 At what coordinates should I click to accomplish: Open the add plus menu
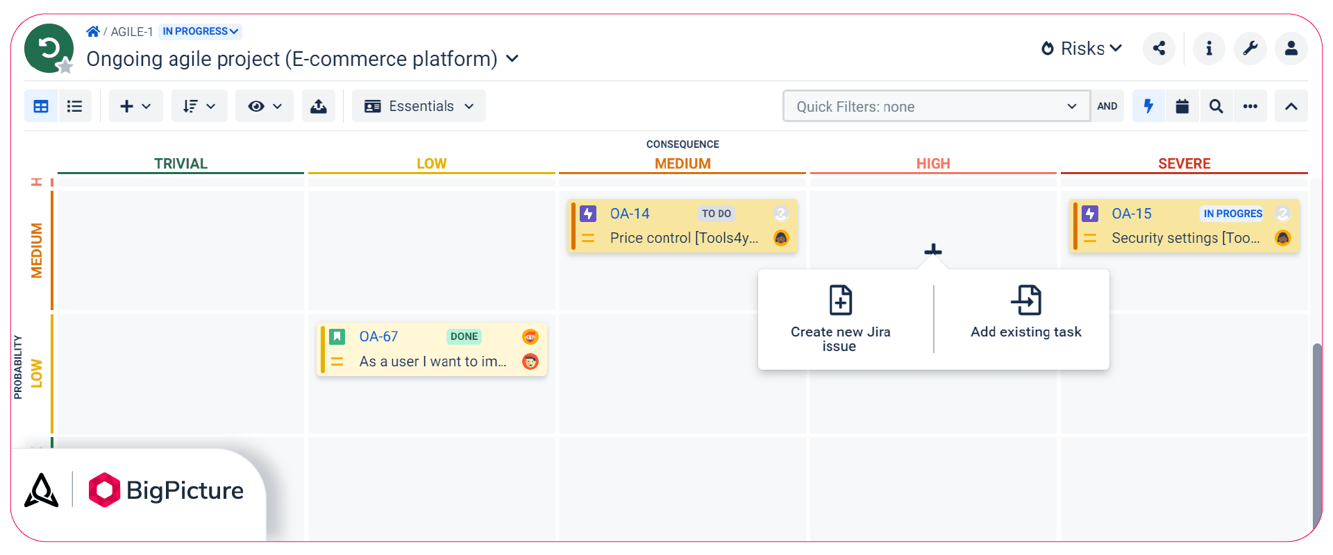(x=135, y=106)
